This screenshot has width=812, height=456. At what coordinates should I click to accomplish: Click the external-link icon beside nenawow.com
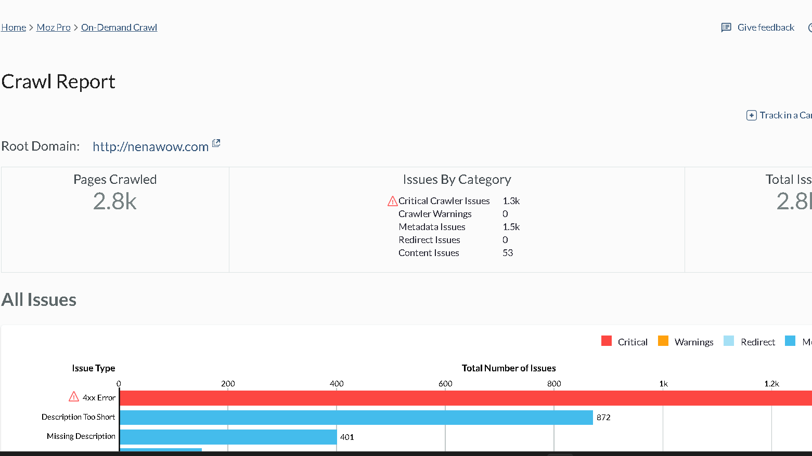(x=216, y=143)
